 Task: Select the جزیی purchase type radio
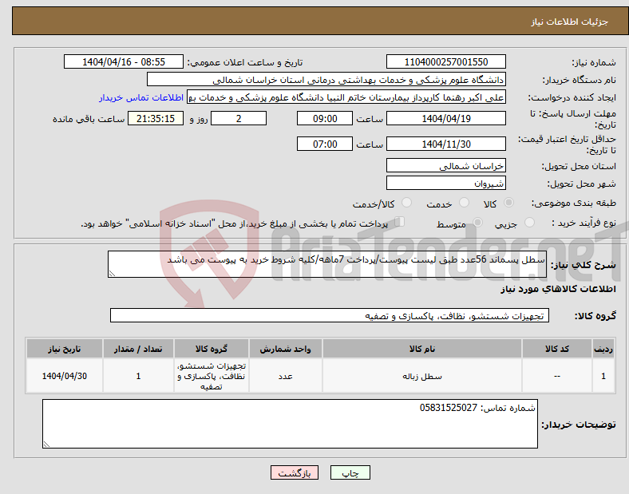(529, 222)
